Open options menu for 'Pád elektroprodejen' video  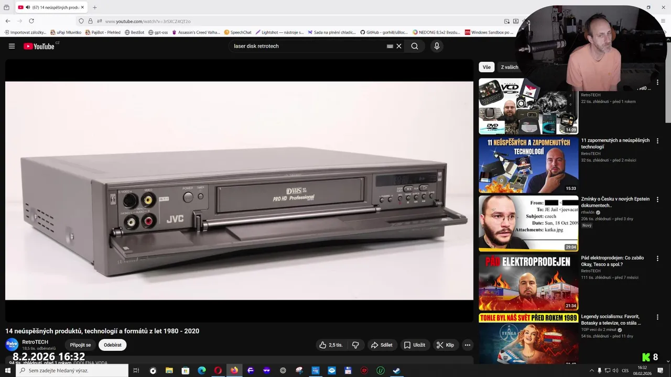pyautogui.click(x=657, y=259)
